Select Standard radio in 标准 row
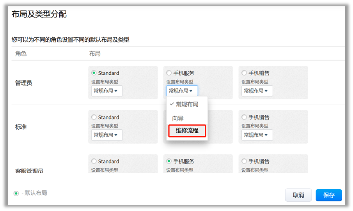The width and height of the screenshot is (353, 211). tap(94, 117)
